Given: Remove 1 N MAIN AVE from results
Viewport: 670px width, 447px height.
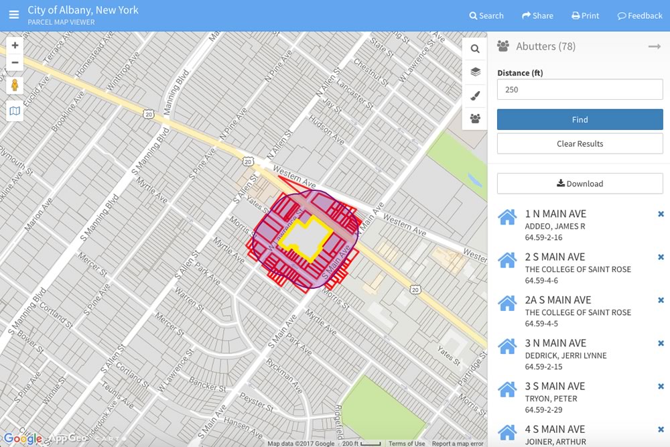Looking at the screenshot, I should [x=661, y=214].
